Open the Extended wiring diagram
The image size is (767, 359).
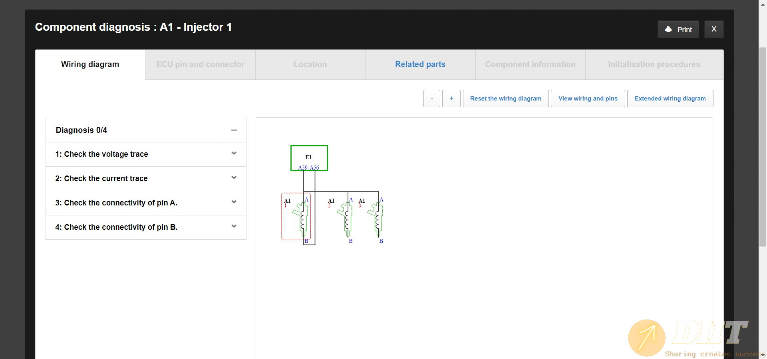pos(670,99)
